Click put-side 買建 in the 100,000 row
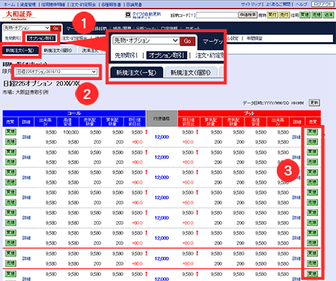Viewport: 336px width, 281px height. coord(312,132)
